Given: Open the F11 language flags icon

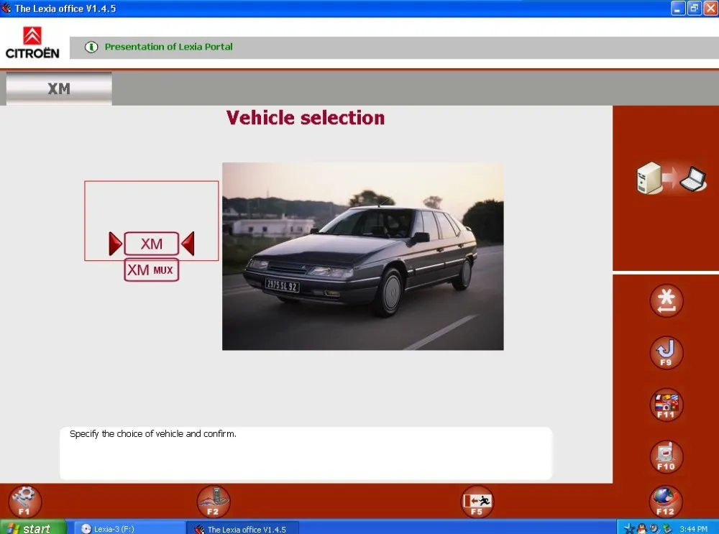Looking at the screenshot, I should point(667,405).
